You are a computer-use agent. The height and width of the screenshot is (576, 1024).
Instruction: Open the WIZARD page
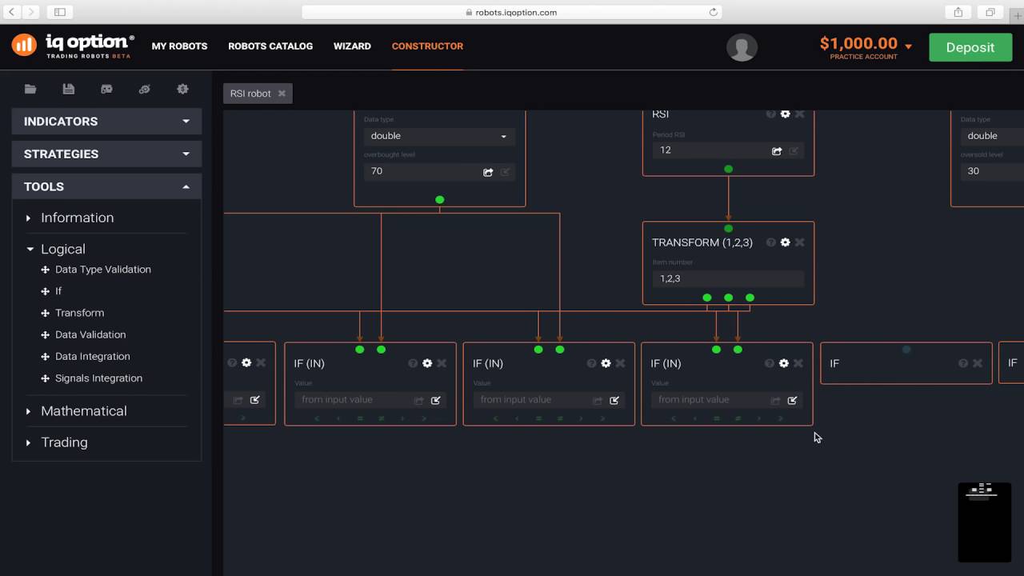(x=352, y=46)
